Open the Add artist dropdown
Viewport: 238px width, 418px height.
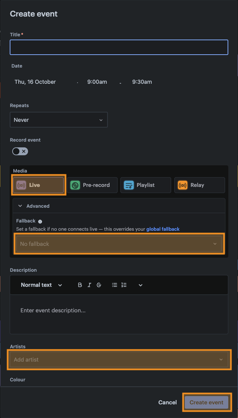[119, 359]
